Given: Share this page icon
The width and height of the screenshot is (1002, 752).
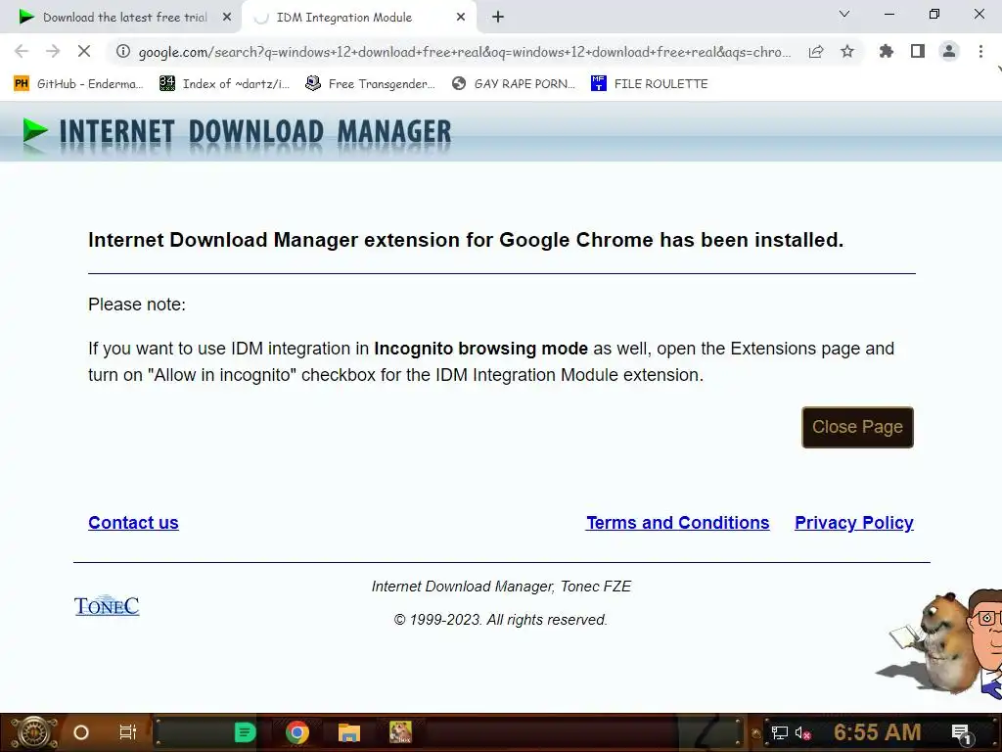Looking at the screenshot, I should 816,52.
